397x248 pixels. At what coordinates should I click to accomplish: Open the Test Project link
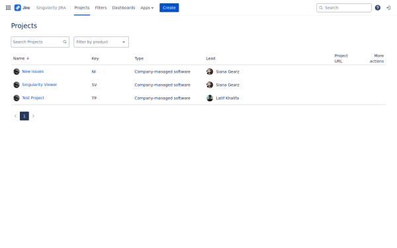pyautogui.click(x=33, y=98)
